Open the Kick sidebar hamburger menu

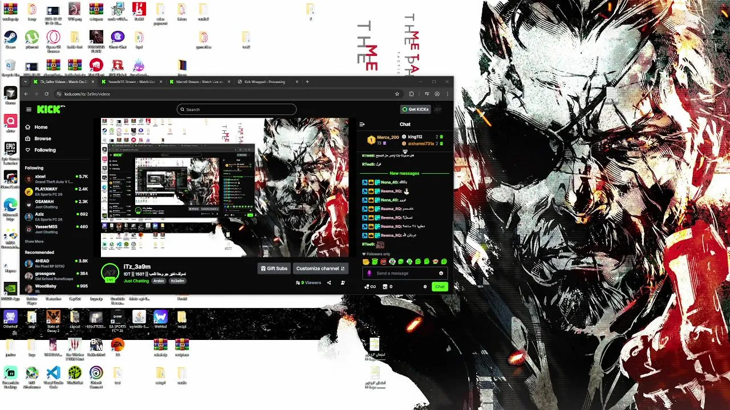pos(29,109)
